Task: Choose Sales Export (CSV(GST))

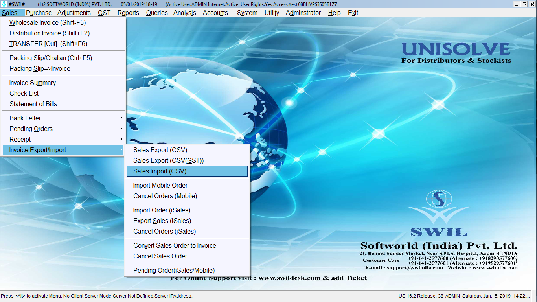Action: [187, 161]
